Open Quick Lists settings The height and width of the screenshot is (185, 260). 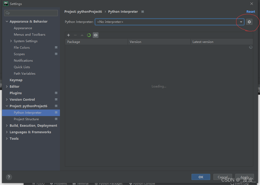pos(22,67)
